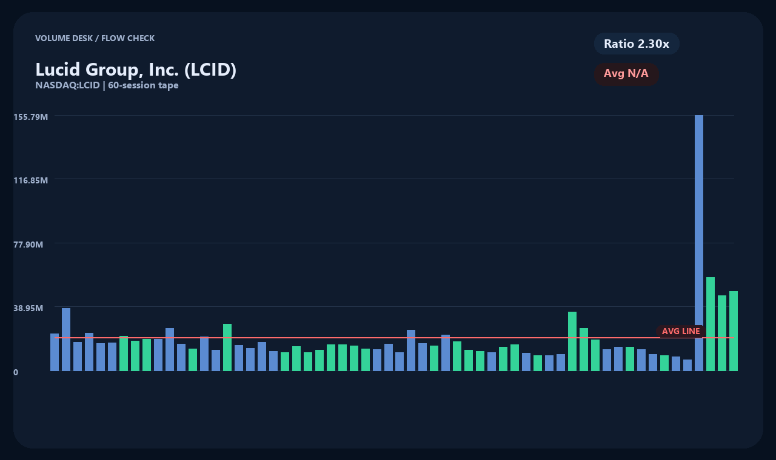The image size is (776, 460).
Task: Click the Ratio 2.30x badge
Action: pos(637,44)
